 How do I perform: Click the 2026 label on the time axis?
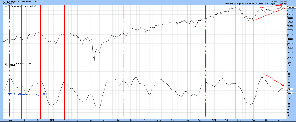(x=213, y=120)
